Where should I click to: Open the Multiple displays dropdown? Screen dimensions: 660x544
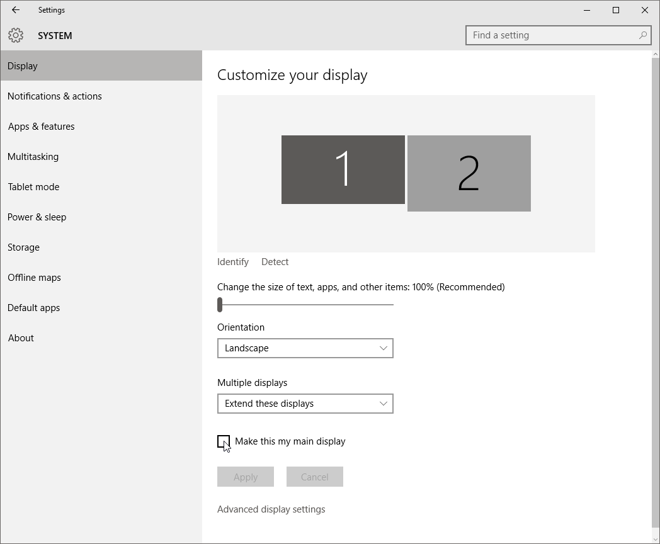[x=305, y=404]
